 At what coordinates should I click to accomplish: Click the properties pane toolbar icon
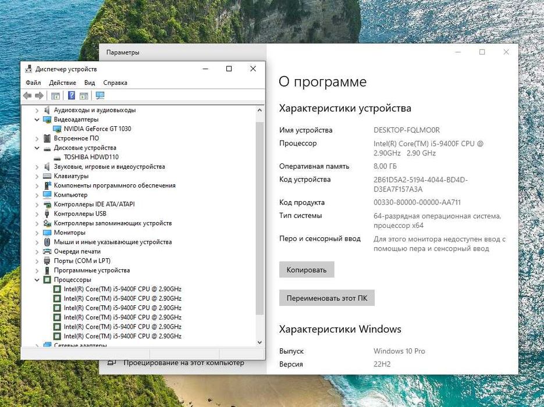84,96
